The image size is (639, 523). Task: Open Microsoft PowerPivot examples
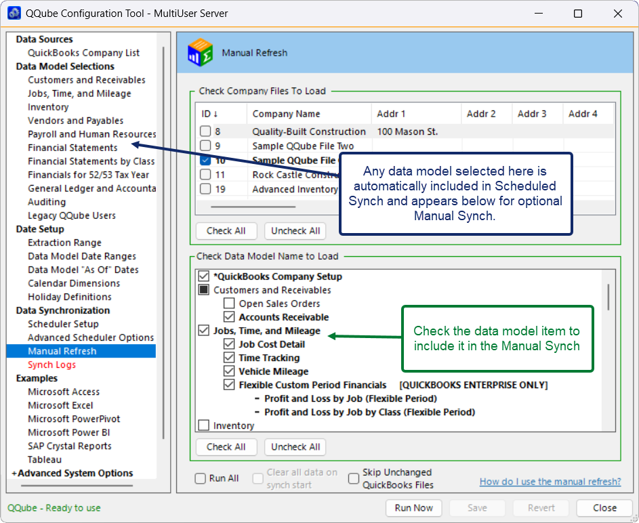(x=74, y=419)
